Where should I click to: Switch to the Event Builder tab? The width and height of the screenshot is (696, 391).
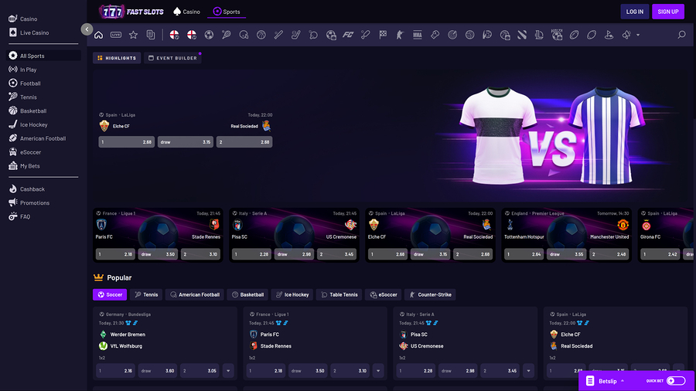pyautogui.click(x=173, y=58)
